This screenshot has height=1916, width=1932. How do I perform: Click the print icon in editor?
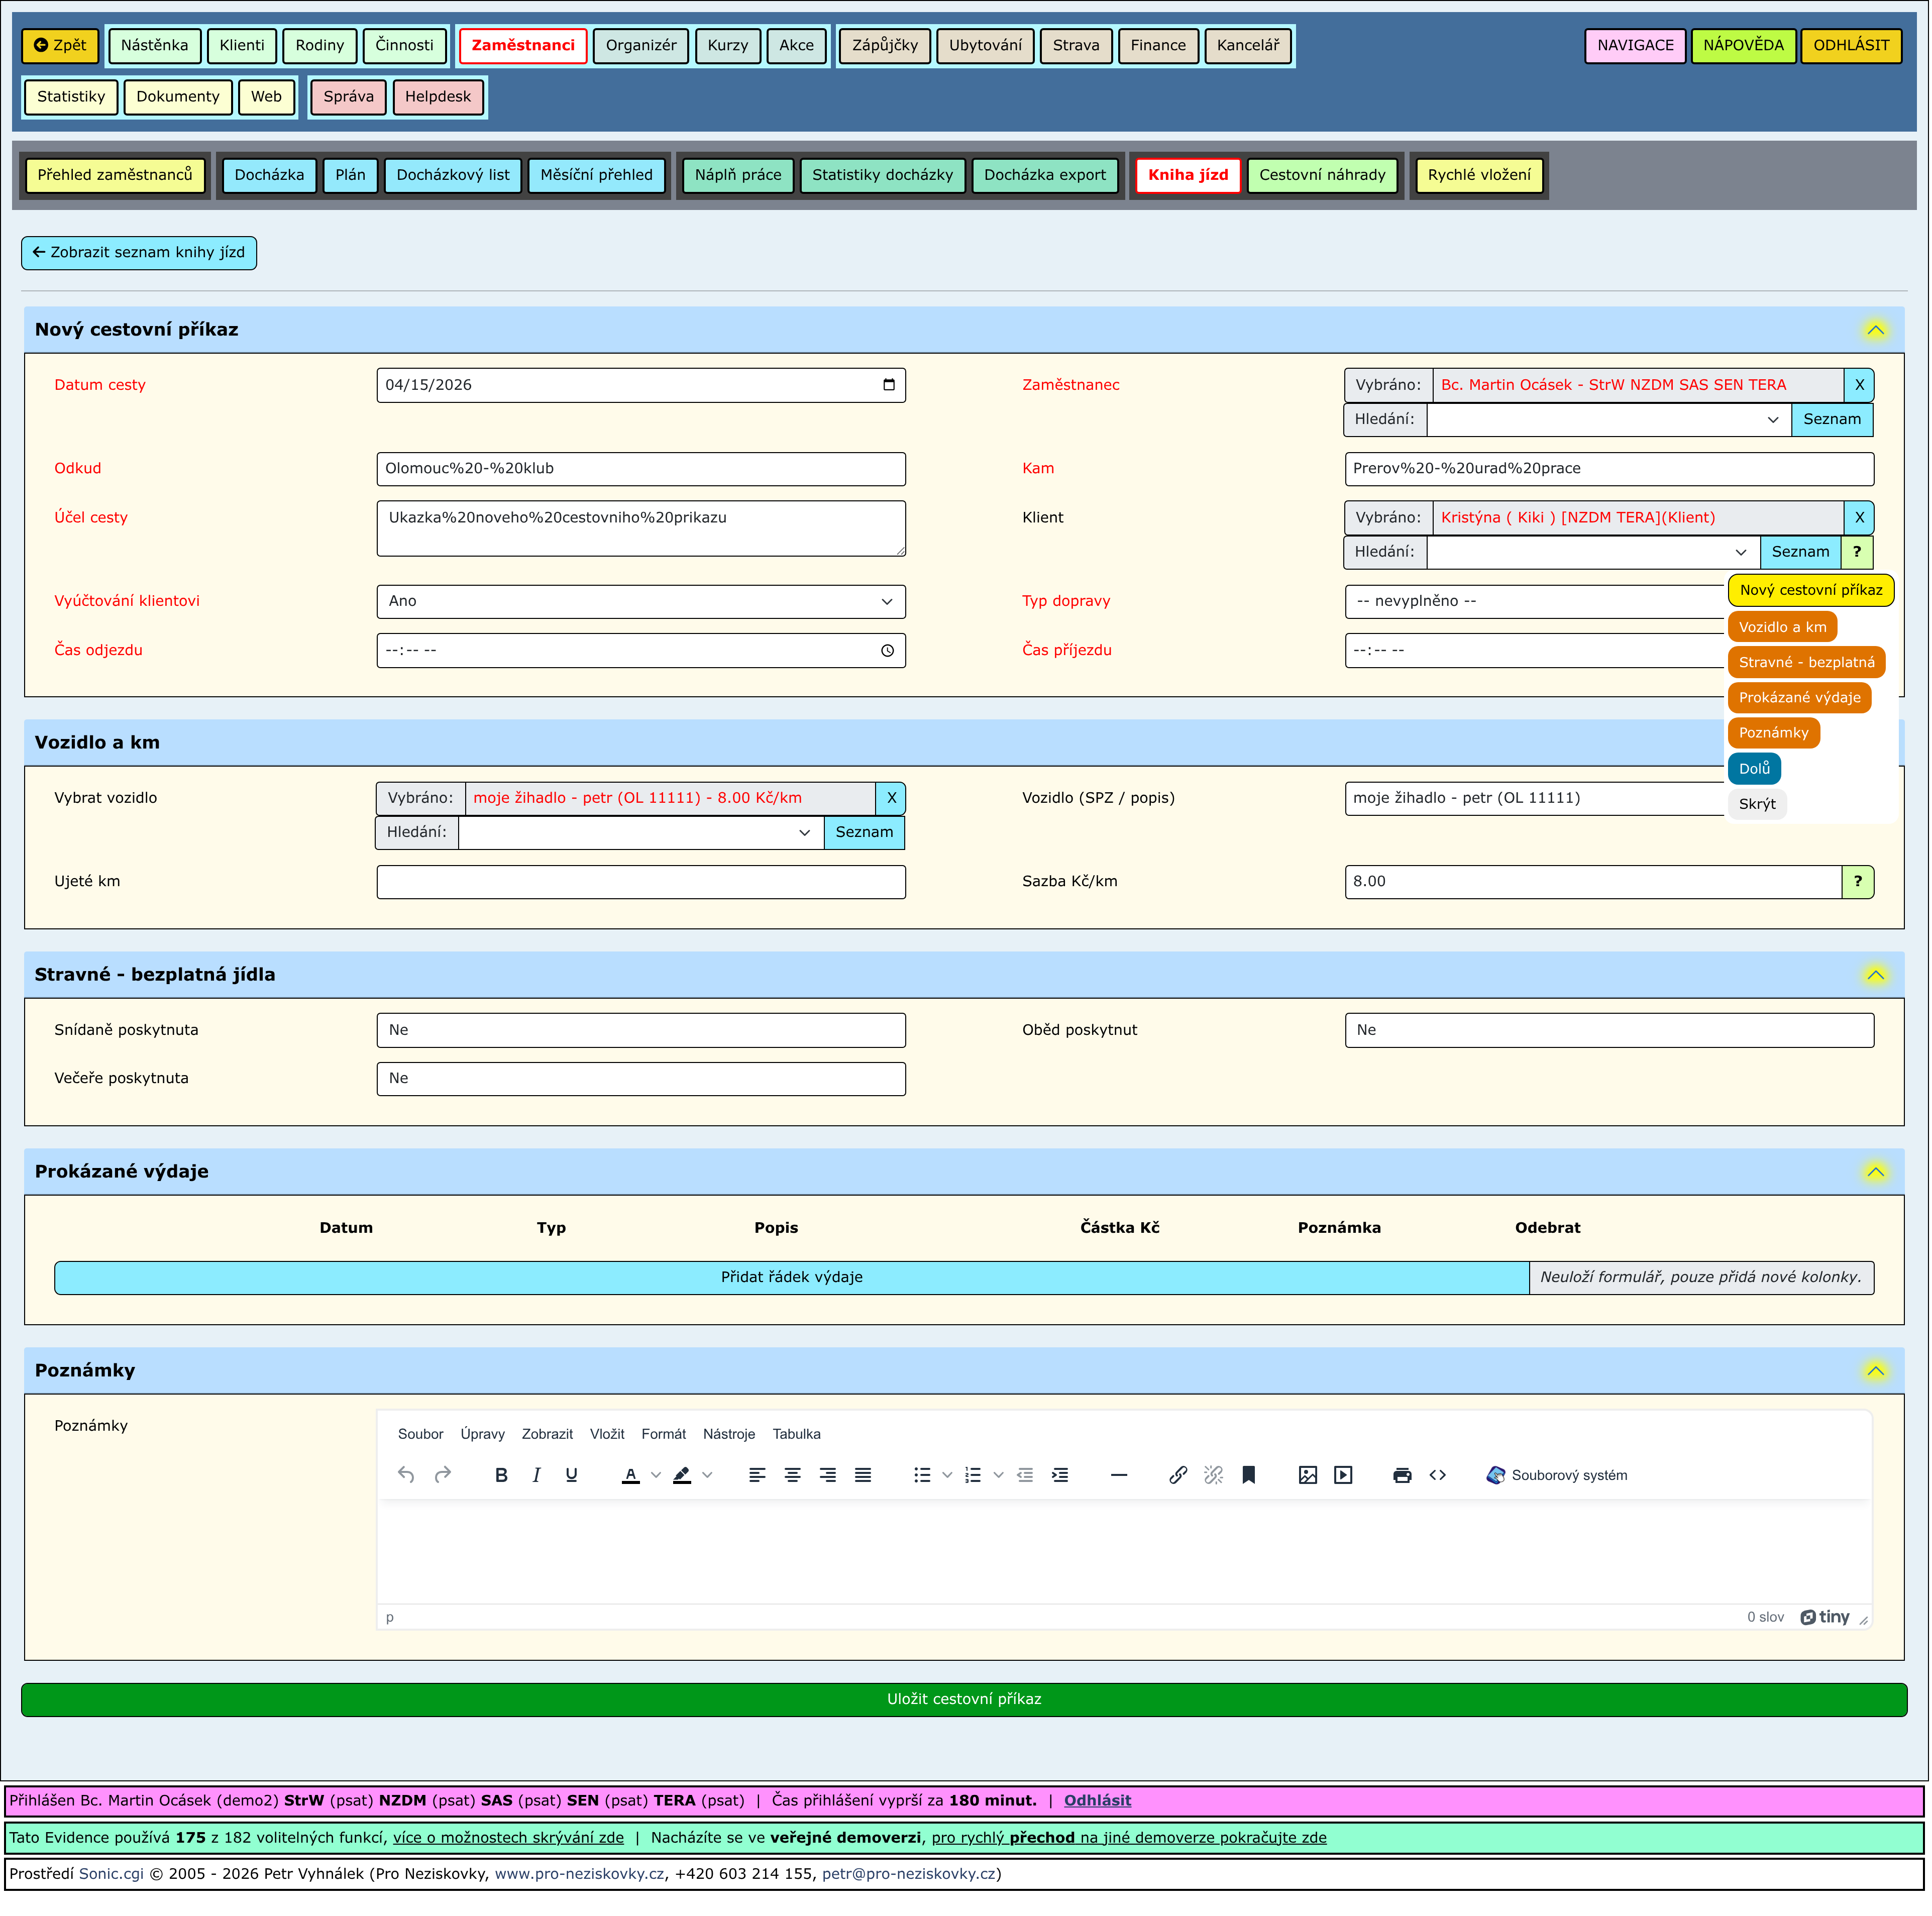pos(1403,1476)
